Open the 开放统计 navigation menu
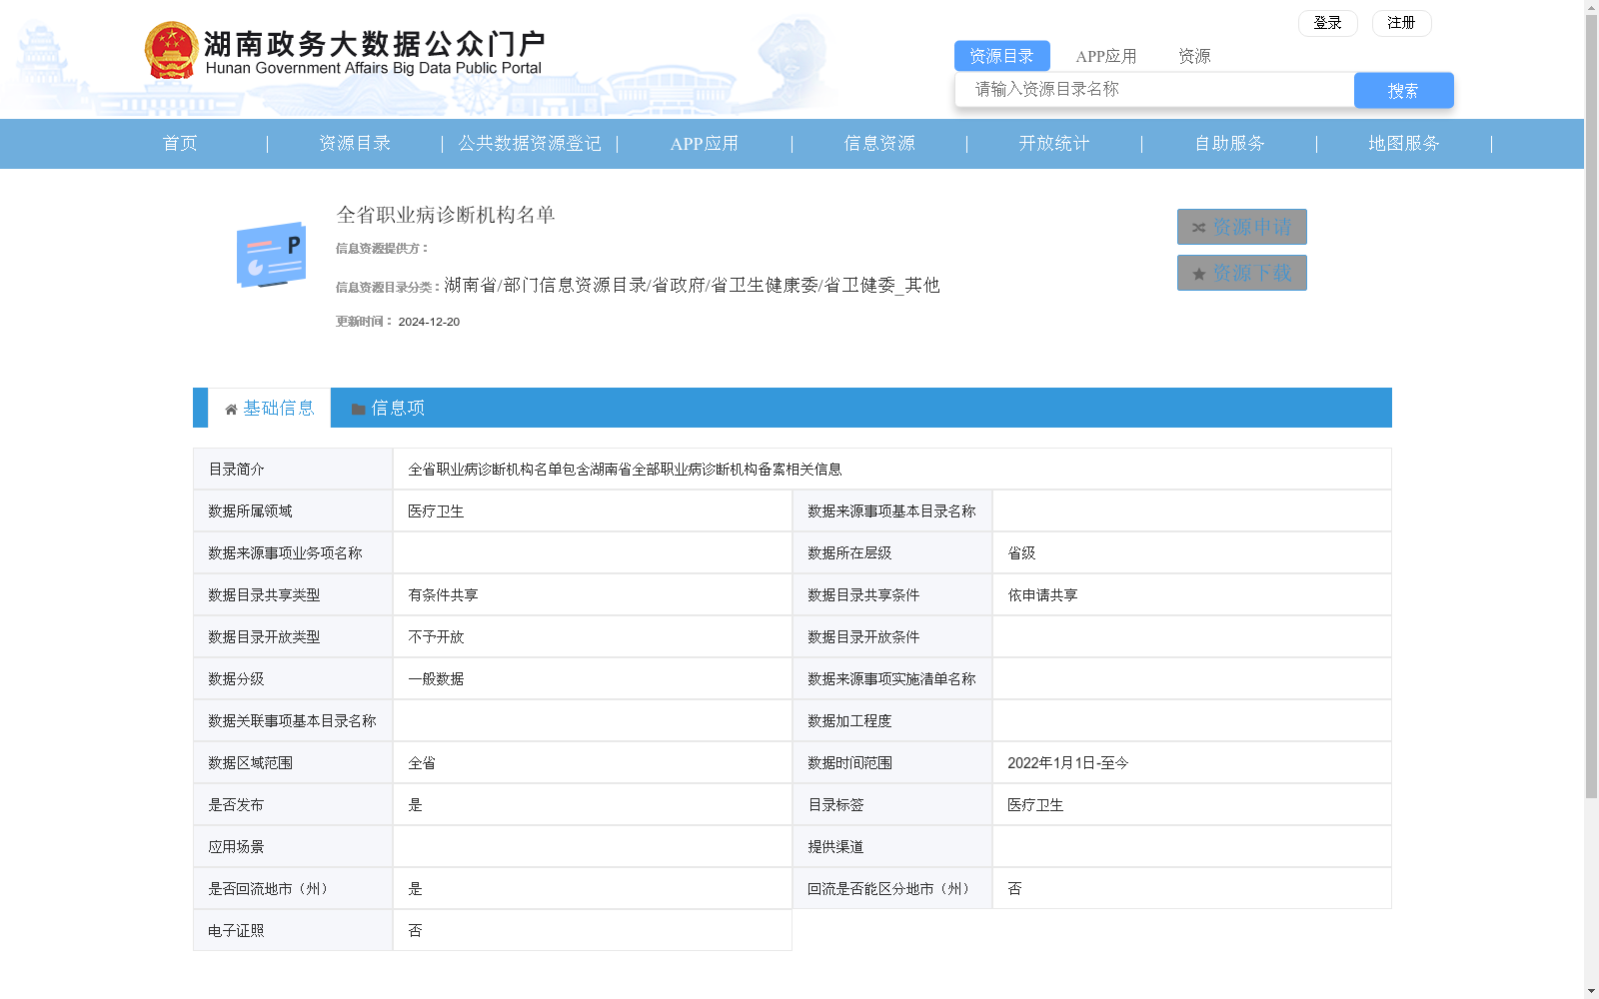The height and width of the screenshot is (999, 1599). click(1053, 144)
